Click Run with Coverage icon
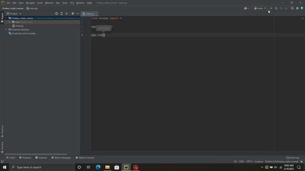This screenshot has width=305, height=171. pyautogui.click(x=281, y=9)
